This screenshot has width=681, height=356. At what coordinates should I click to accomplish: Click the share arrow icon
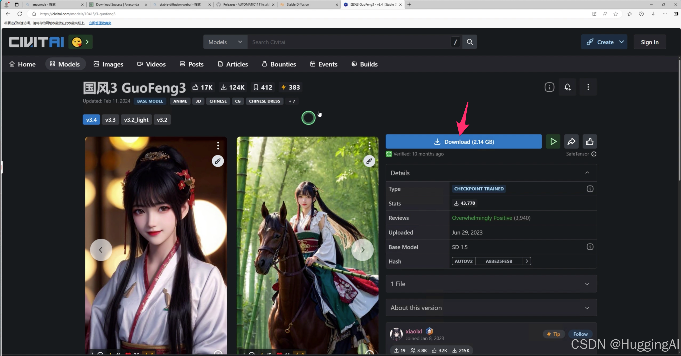571,142
